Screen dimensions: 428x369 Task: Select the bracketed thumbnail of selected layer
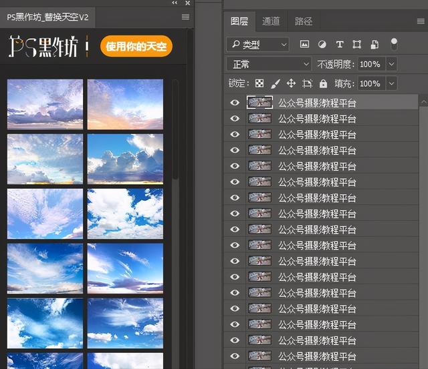point(259,102)
